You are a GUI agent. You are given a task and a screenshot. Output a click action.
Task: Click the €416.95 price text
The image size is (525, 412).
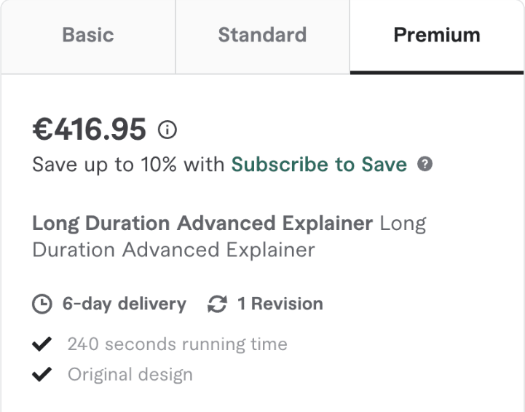[89, 130]
